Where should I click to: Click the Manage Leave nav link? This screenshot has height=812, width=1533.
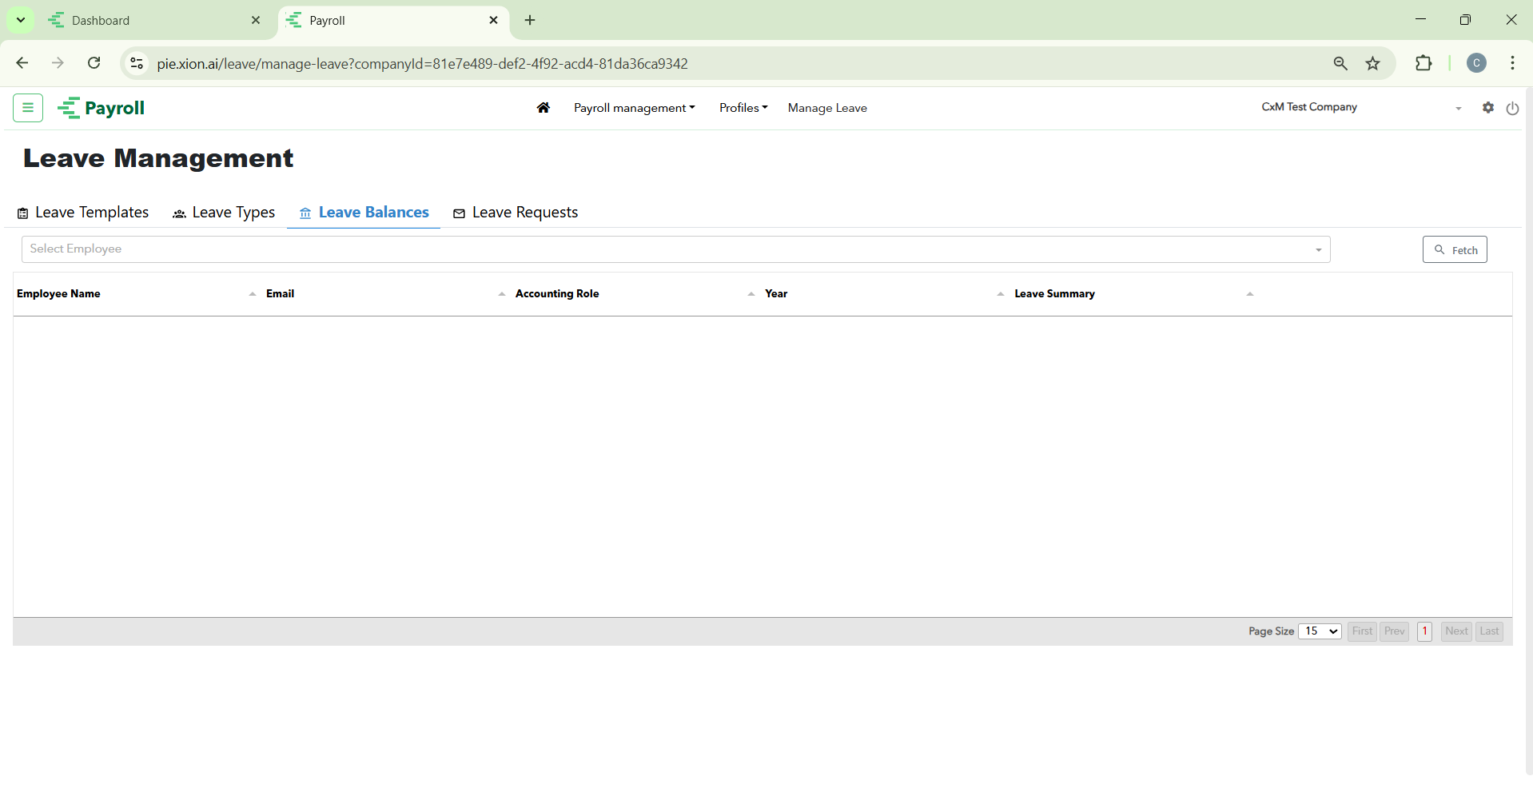[x=827, y=108]
